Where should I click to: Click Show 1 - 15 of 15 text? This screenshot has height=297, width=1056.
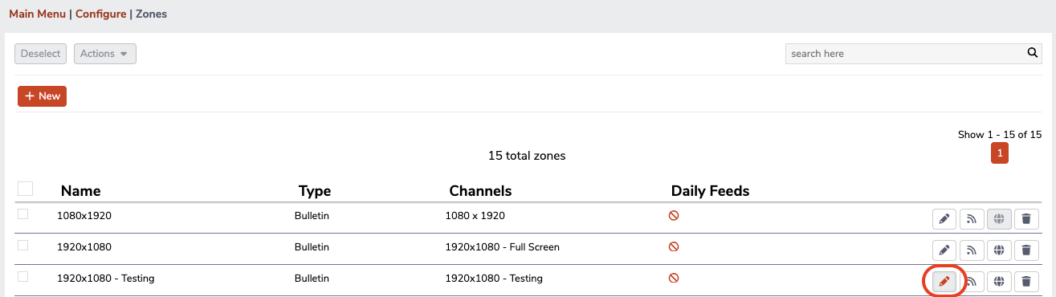click(1000, 135)
